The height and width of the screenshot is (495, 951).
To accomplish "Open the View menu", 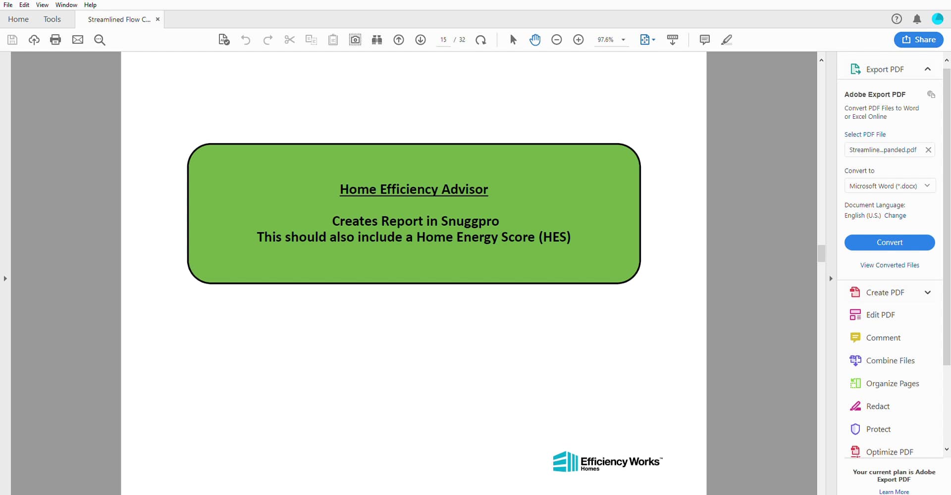I will click(x=42, y=5).
